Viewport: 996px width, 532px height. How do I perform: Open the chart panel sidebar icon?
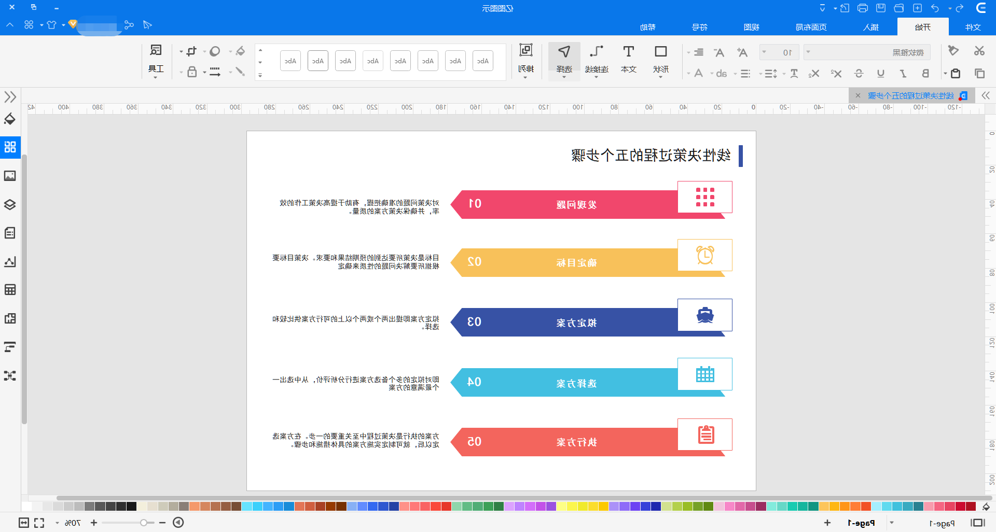(10, 261)
